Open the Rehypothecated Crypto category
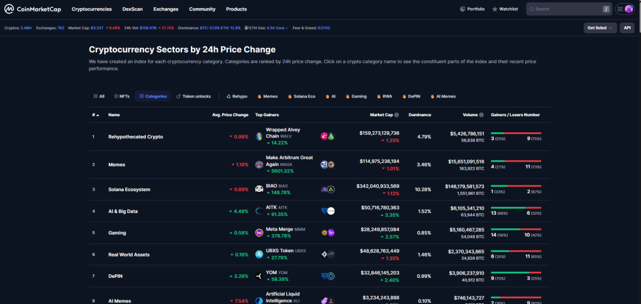 pyautogui.click(x=136, y=137)
